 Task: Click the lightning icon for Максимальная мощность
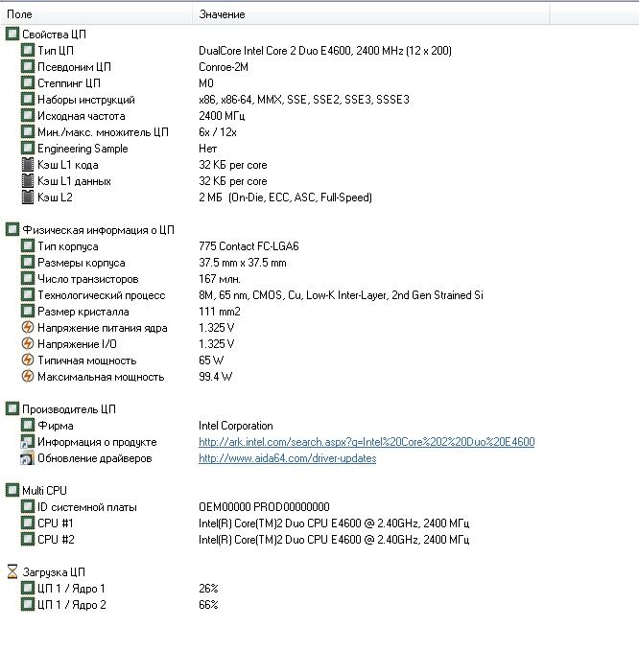(x=28, y=376)
